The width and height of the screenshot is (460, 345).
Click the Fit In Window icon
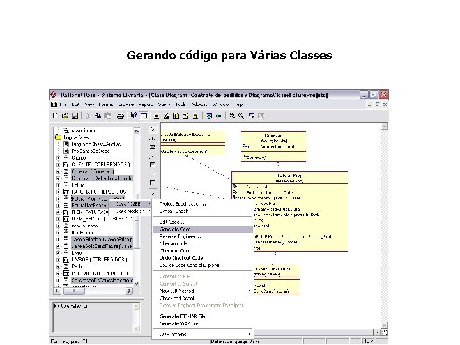[x=252, y=116]
